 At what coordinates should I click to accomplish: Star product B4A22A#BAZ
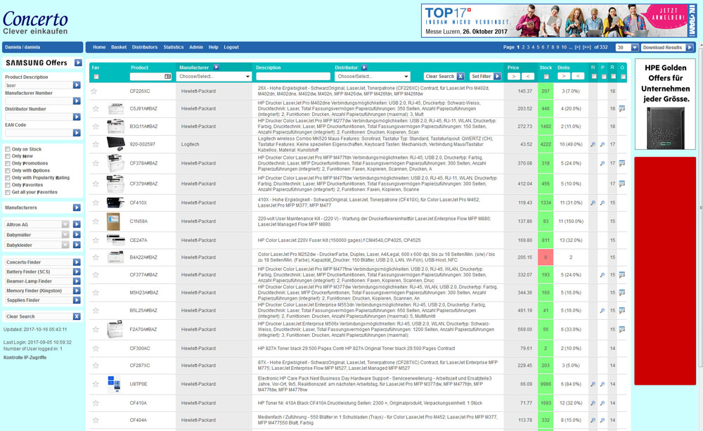point(96,257)
